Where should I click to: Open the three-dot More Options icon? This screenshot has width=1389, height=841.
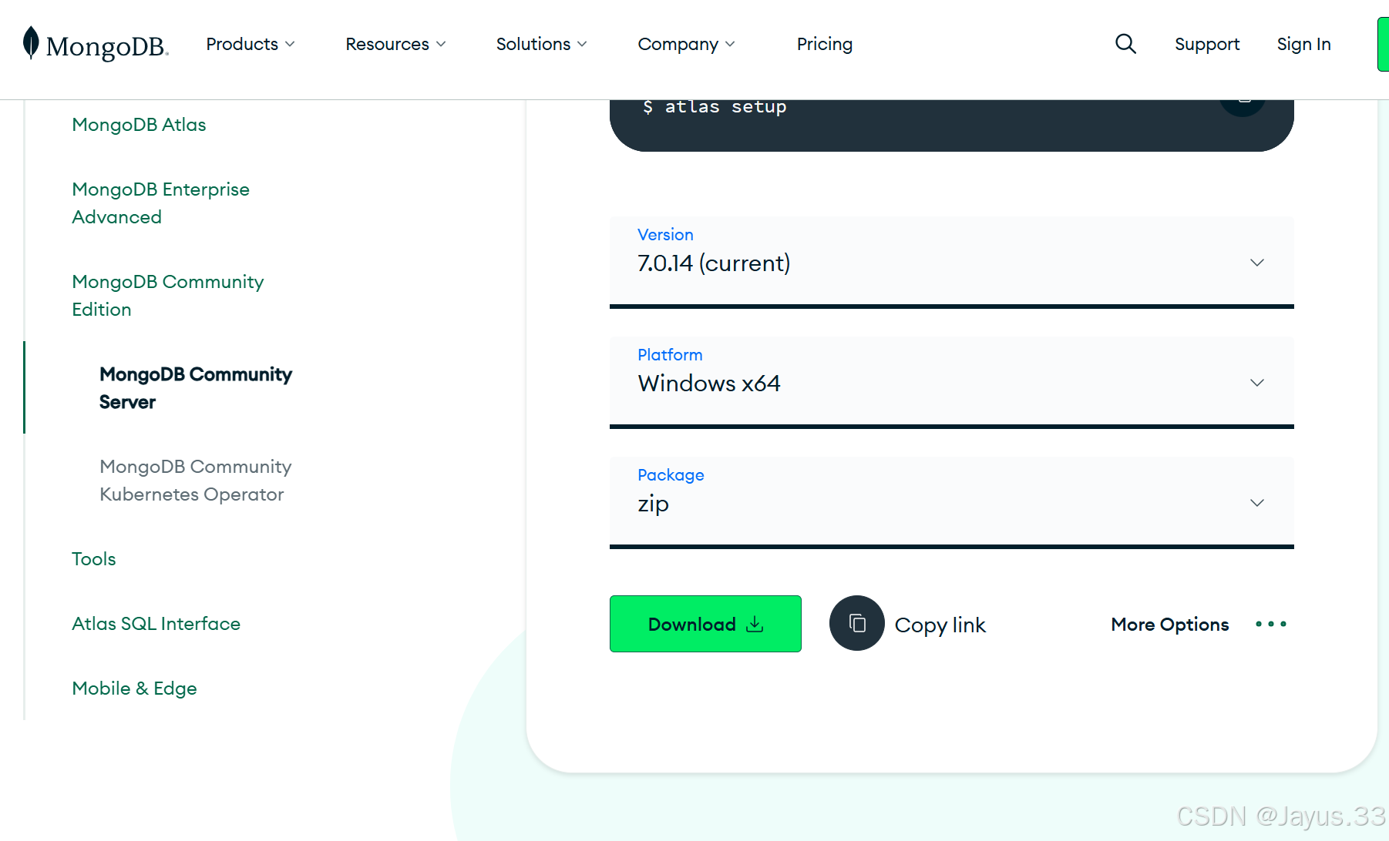pos(1270,624)
